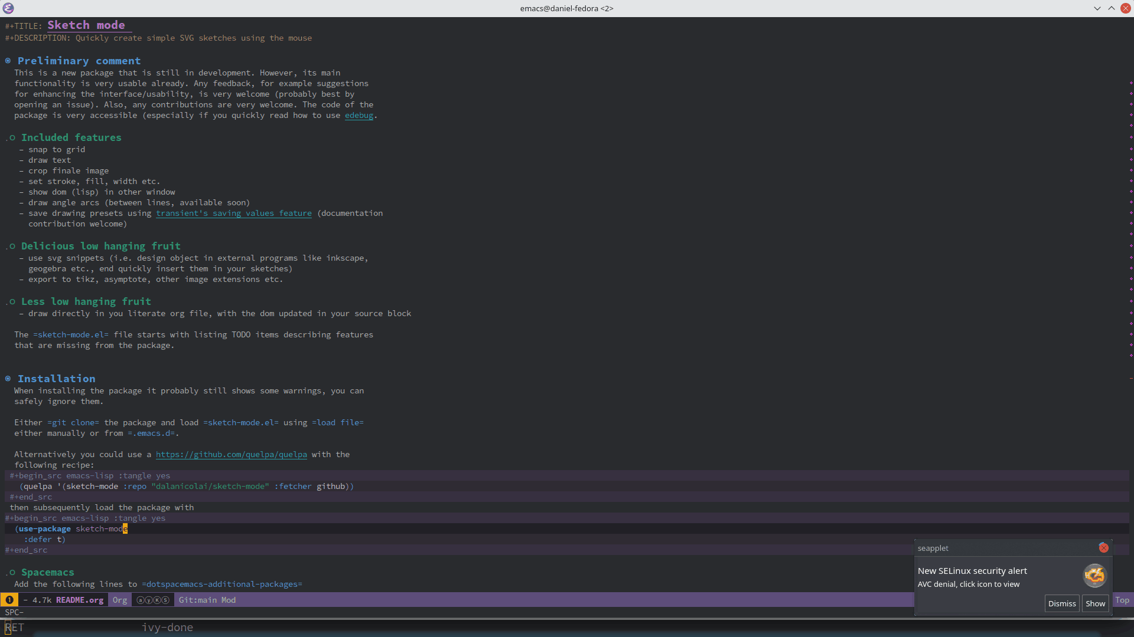The width and height of the screenshot is (1134, 637).
Task: Click the Emacs application icon in title bar
Action: point(9,8)
